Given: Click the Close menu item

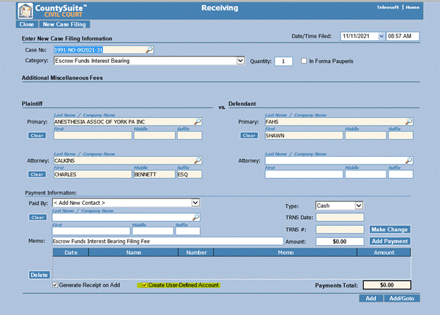Looking at the screenshot, I should 27,25.
